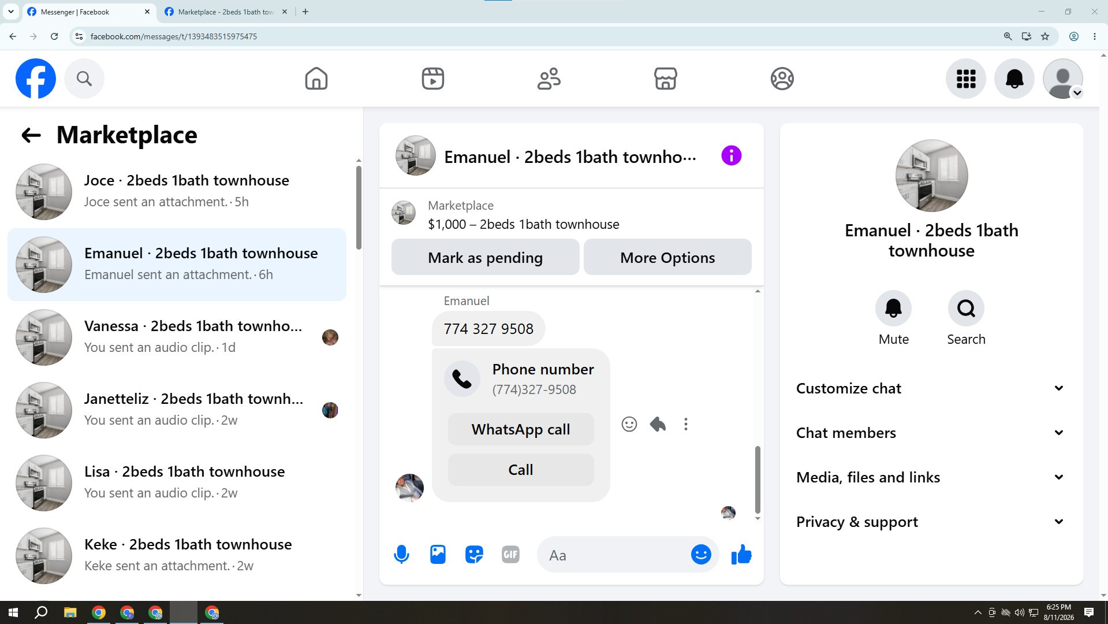Image resolution: width=1108 pixels, height=624 pixels.
Task: Open the Facebook logo home link
Action: [x=36, y=79]
